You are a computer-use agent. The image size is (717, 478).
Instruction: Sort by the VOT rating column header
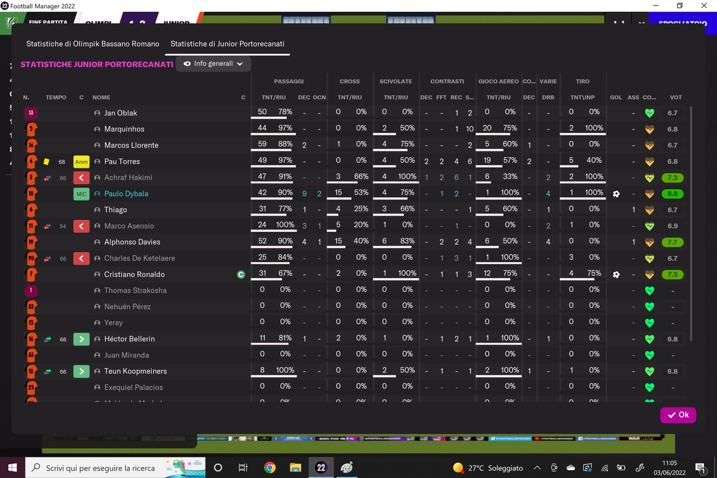[676, 97]
